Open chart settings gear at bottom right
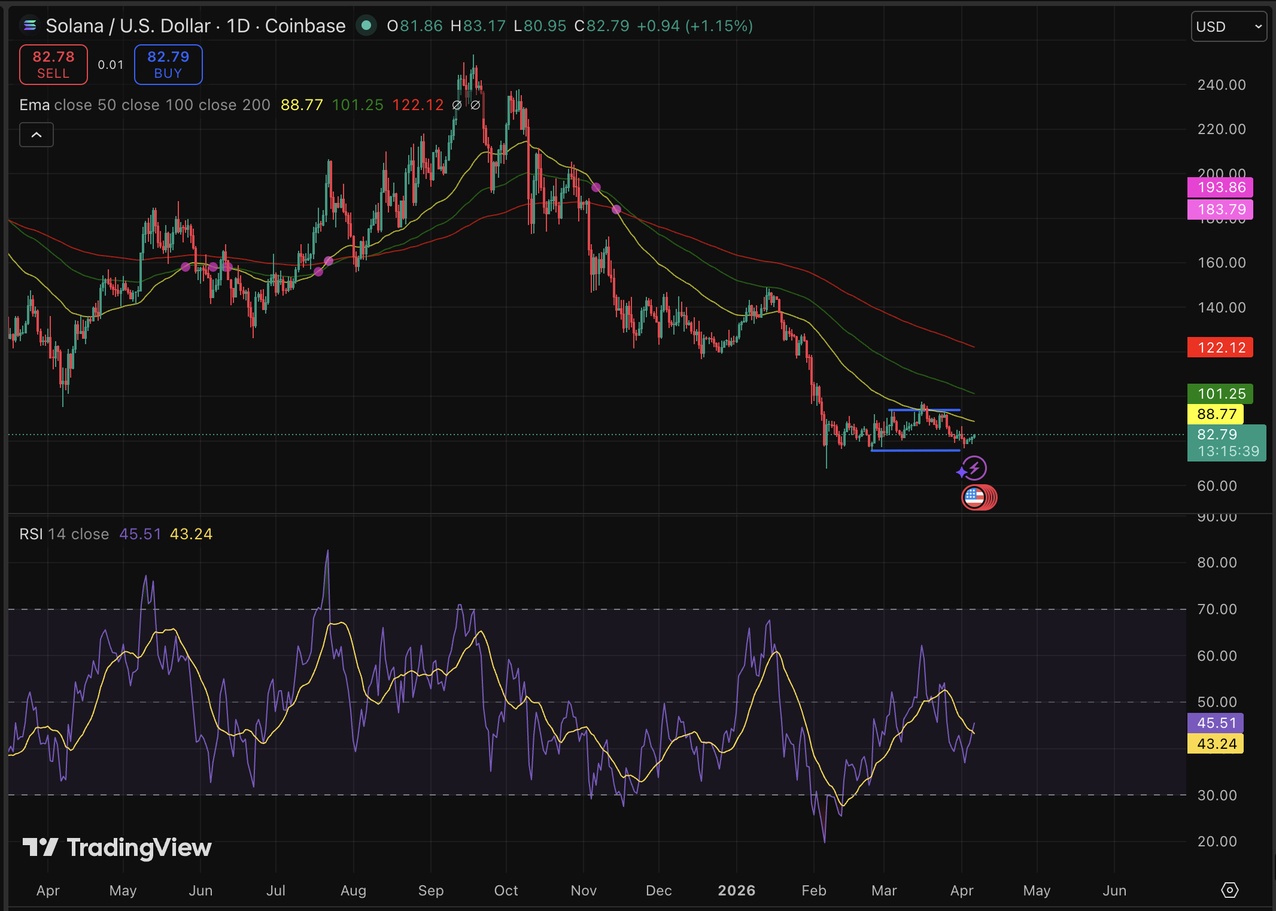1276x911 pixels. 1229,890
